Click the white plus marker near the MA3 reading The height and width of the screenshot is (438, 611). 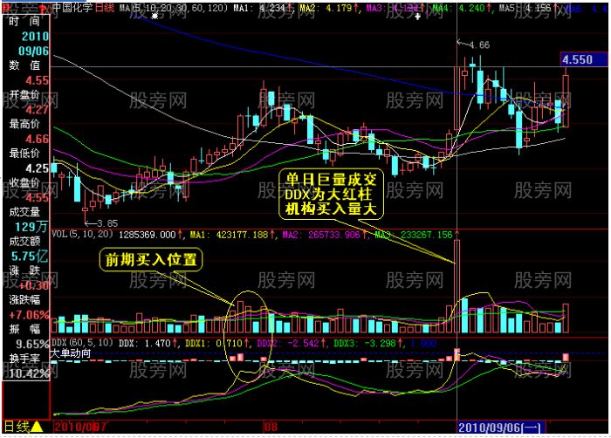tap(418, 17)
